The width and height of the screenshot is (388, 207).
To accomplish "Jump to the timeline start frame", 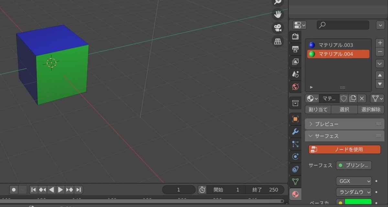I will [x=34, y=190].
